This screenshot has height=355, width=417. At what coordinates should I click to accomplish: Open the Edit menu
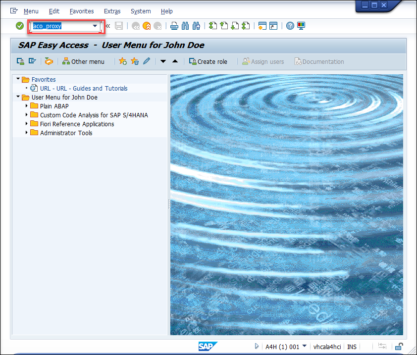(x=54, y=11)
